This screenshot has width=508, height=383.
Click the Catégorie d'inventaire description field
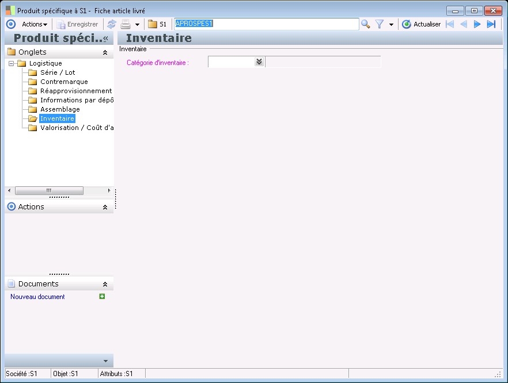click(x=323, y=62)
